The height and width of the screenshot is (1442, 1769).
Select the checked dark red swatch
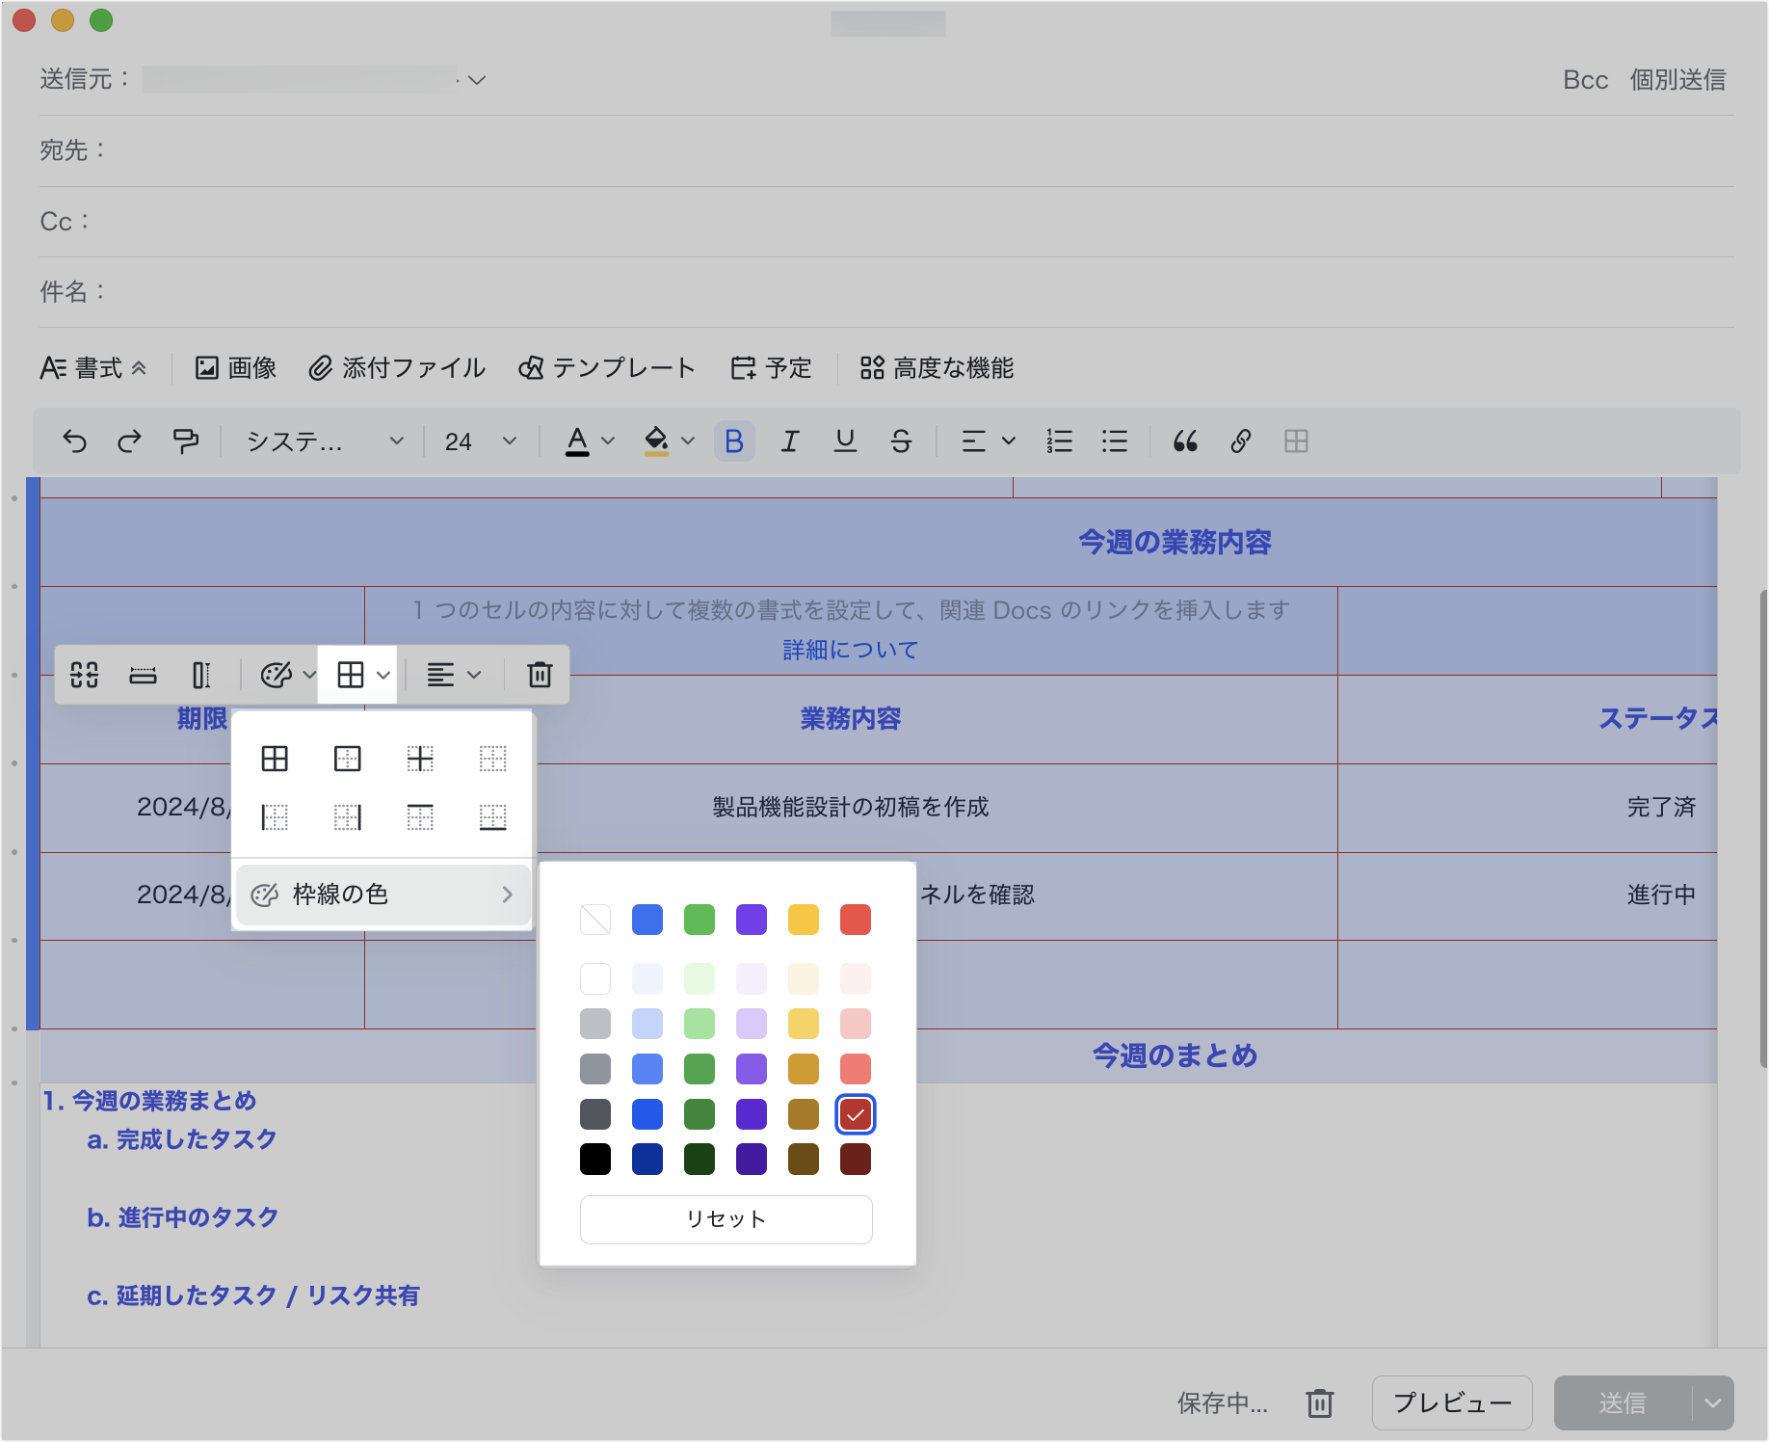[x=856, y=1114]
